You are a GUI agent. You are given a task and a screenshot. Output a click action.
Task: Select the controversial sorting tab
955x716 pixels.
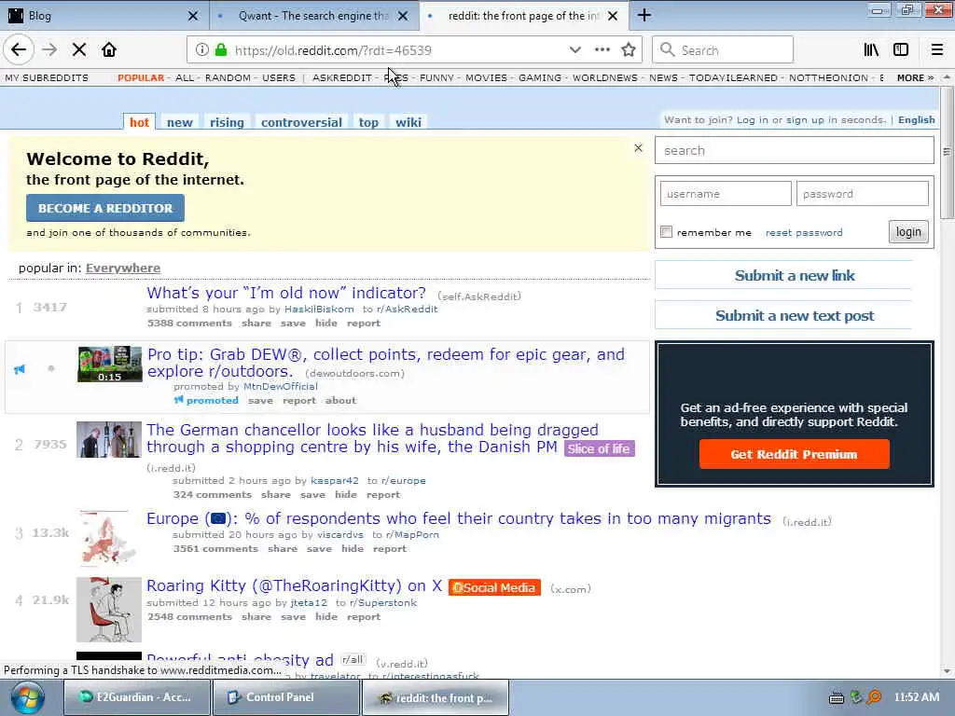[301, 122]
